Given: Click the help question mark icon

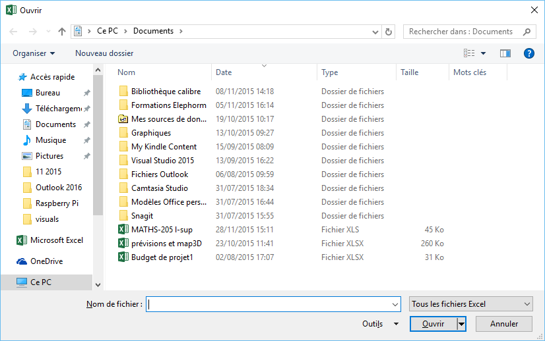Looking at the screenshot, I should click(529, 53).
